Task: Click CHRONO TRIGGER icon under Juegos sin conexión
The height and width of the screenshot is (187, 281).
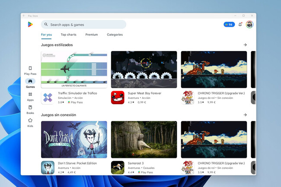Action: 188,168
